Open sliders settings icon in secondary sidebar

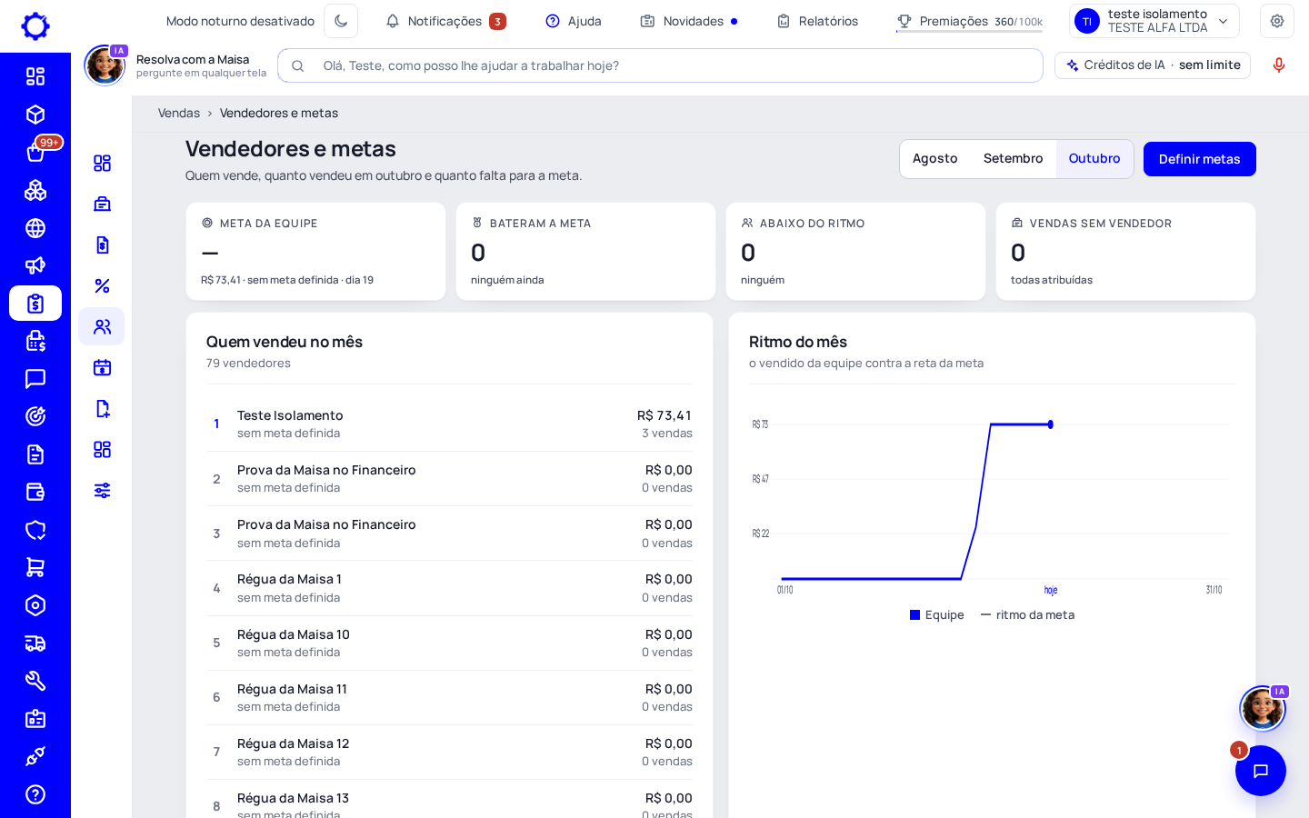coord(102,491)
